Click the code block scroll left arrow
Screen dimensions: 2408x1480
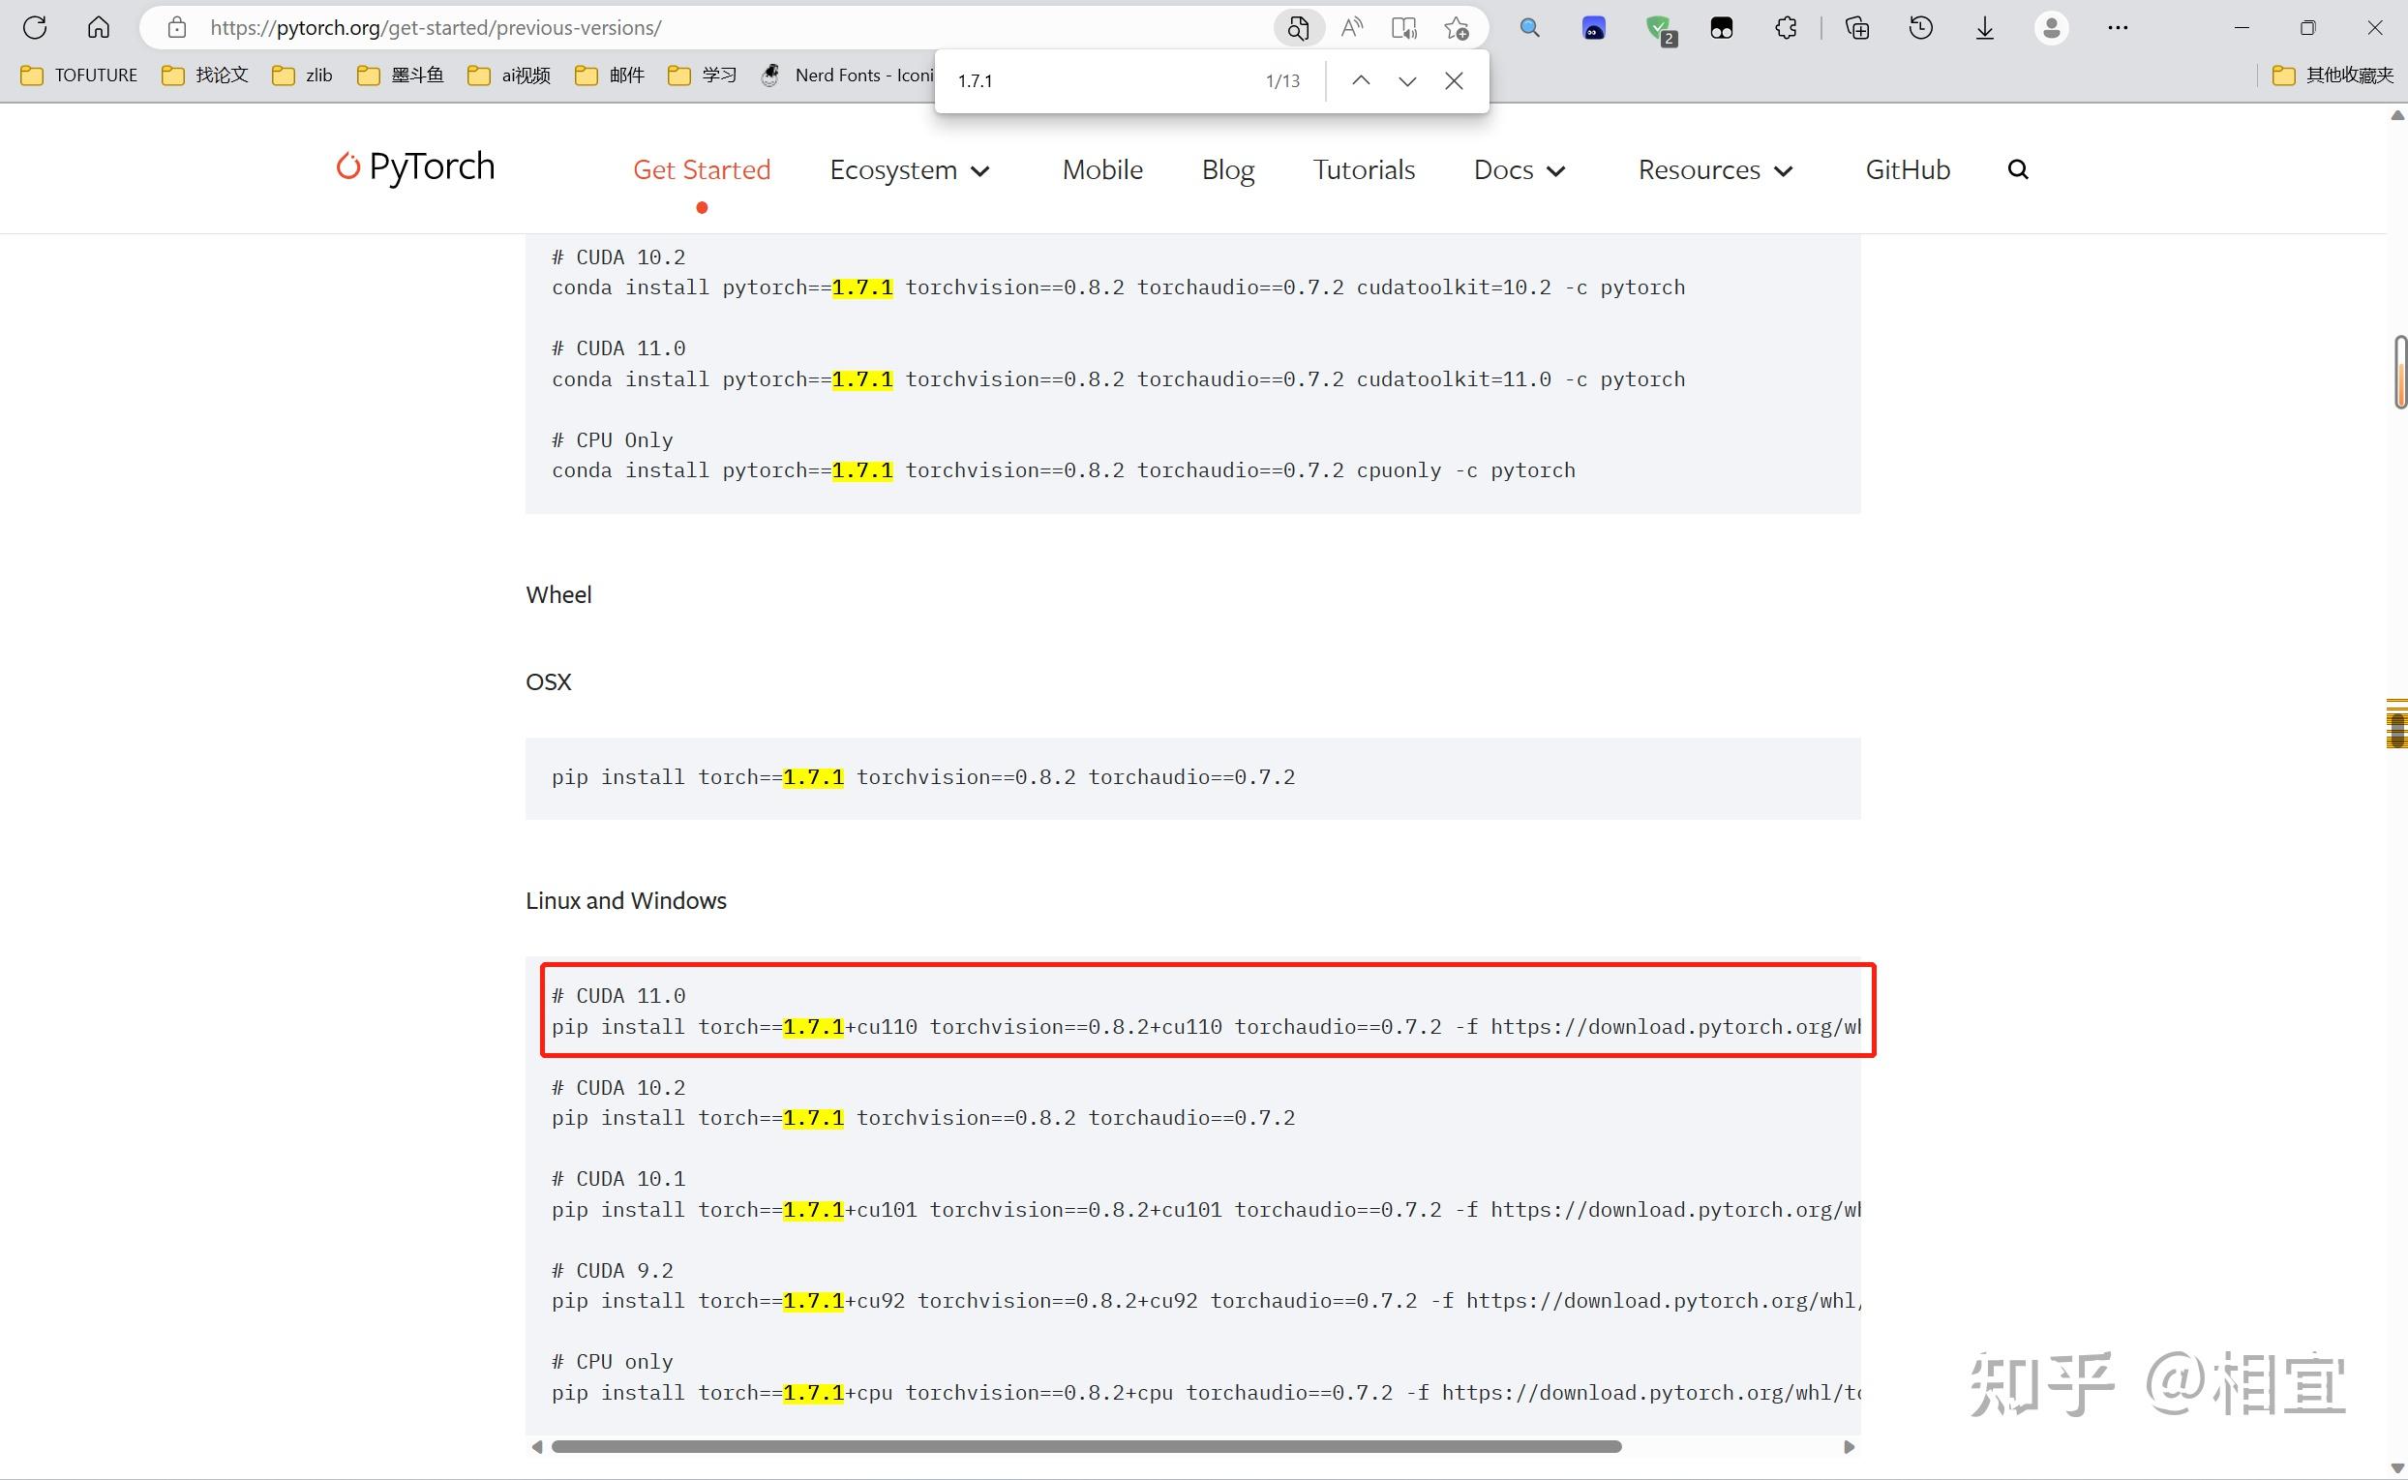536,1447
